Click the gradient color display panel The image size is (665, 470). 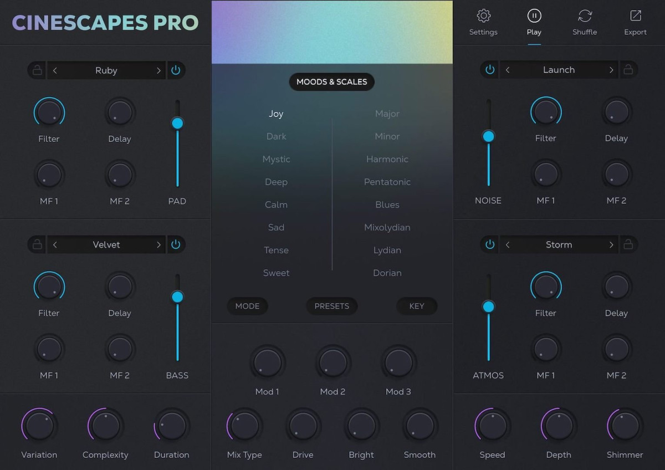tap(332, 32)
